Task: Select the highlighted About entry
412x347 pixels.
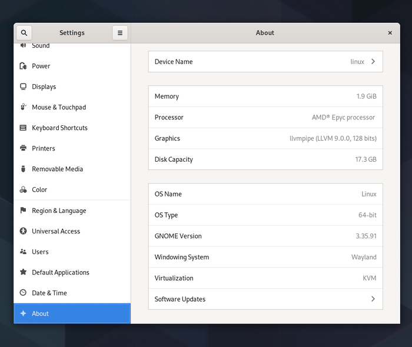Action: tap(72, 313)
